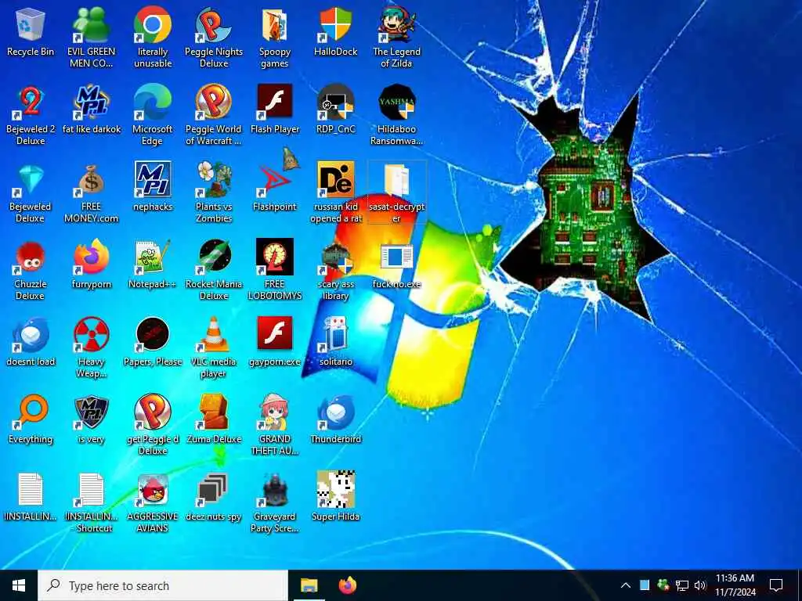The height and width of the screenshot is (601, 802).
Task: Select the EVIL GREEN MEN desktop shortcut
Action: (91, 38)
